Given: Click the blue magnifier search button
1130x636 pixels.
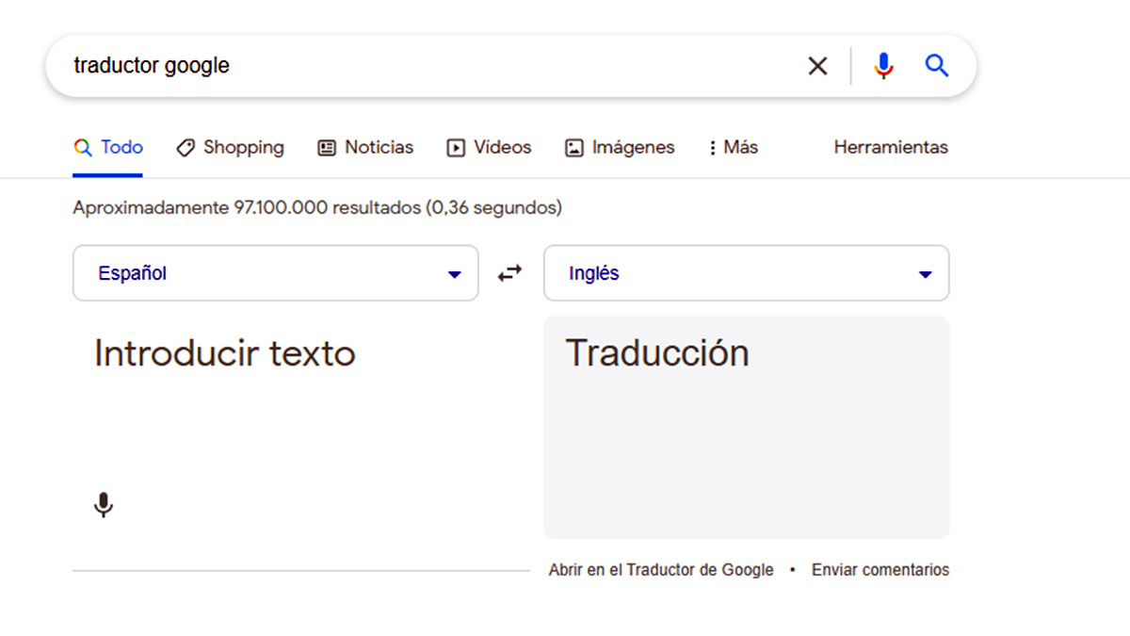Looking at the screenshot, I should [936, 66].
